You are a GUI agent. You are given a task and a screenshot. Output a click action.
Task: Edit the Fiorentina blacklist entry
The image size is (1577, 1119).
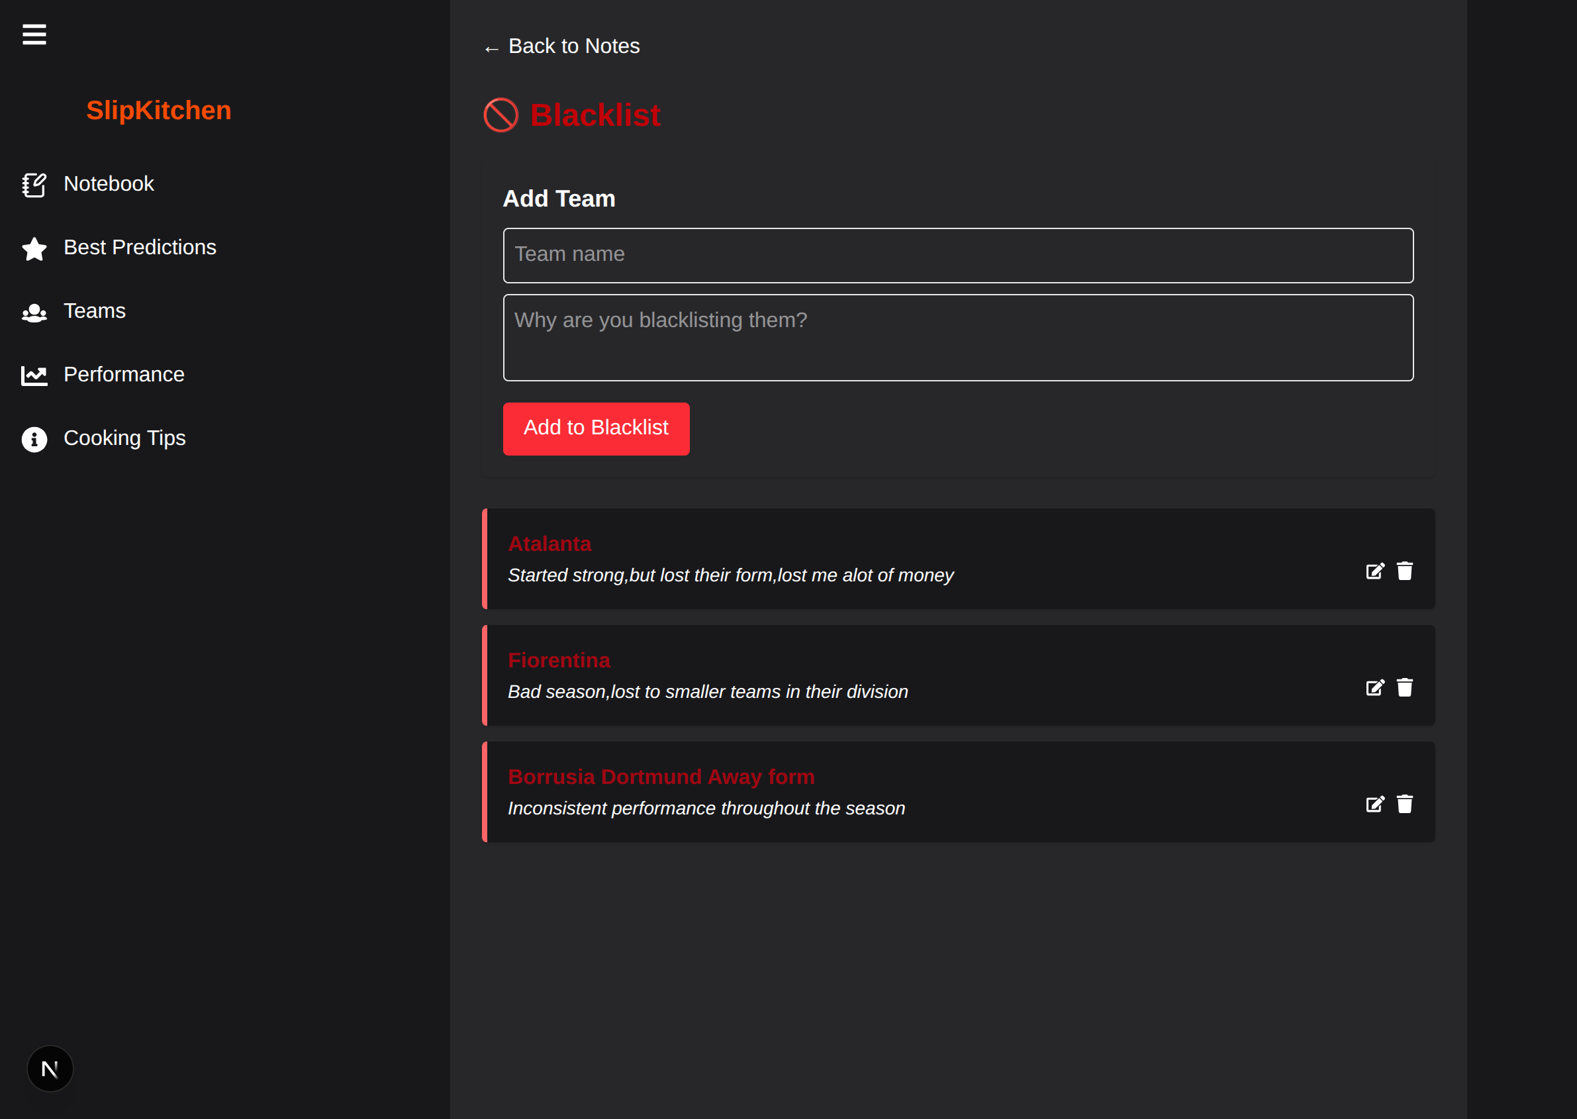click(1374, 688)
